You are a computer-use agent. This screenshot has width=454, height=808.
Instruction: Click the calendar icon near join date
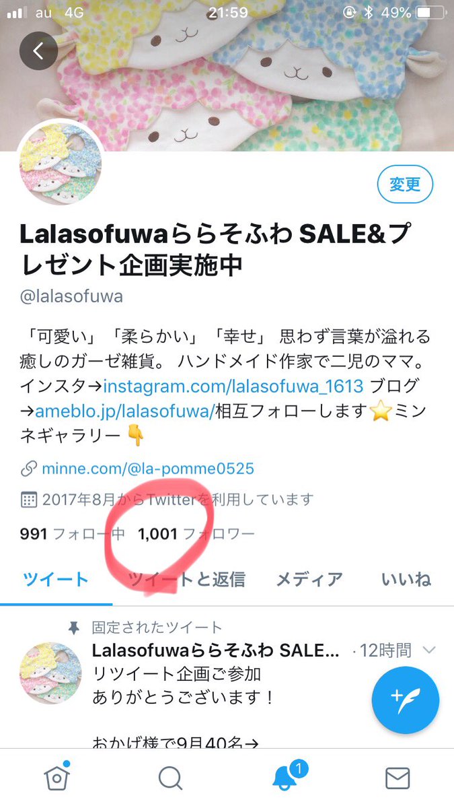coord(28,500)
